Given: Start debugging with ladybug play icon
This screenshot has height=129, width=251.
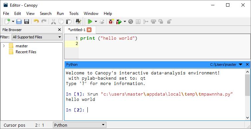Looking at the screenshot, I should [x=119, y=21].
